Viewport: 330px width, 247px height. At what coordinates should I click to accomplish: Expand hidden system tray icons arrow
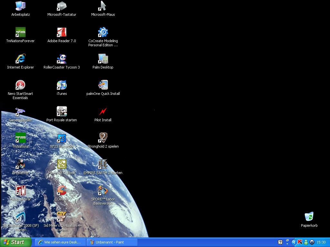294,242
